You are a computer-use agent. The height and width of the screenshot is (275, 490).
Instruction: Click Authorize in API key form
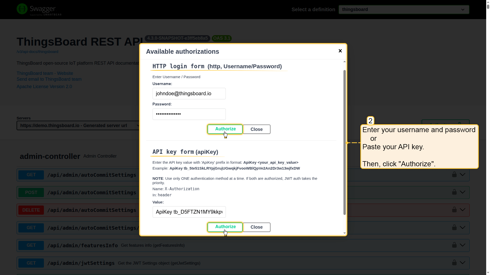(225, 227)
